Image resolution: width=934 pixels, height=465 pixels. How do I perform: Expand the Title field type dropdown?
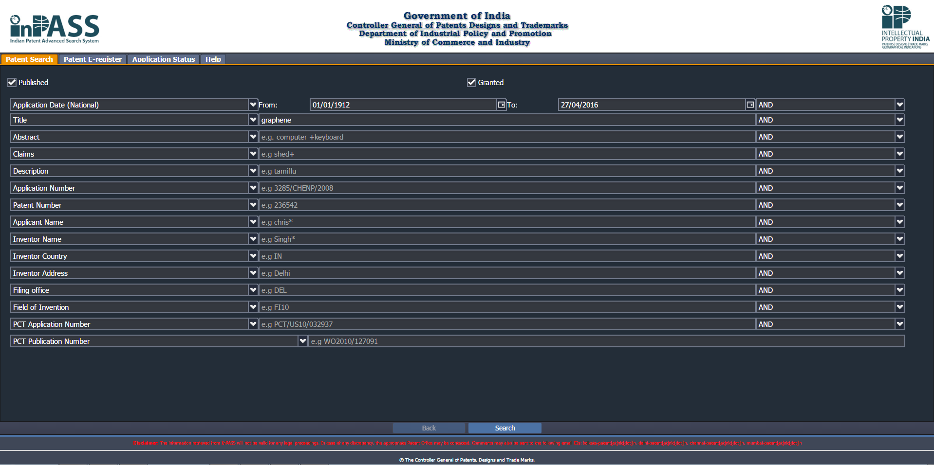pyautogui.click(x=253, y=120)
